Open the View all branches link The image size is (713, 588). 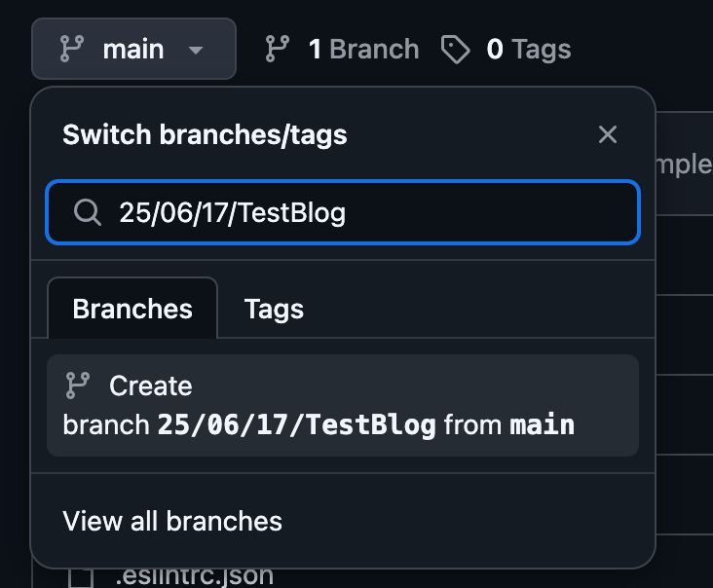[x=172, y=521]
